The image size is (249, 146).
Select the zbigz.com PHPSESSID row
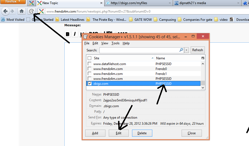point(143,83)
